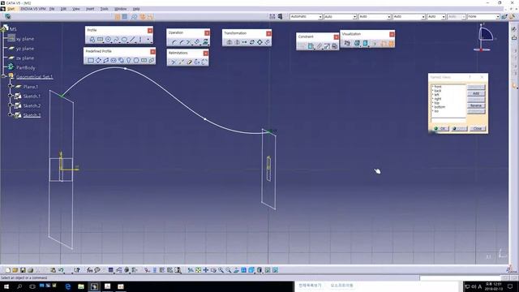Click Close in Named Views dialog
This screenshot has width=519, height=292.
click(x=478, y=128)
